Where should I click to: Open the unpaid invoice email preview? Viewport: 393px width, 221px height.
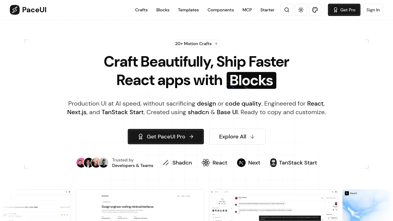point(35,205)
